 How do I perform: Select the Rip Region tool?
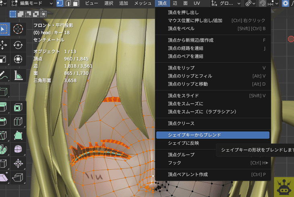[18, 177]
